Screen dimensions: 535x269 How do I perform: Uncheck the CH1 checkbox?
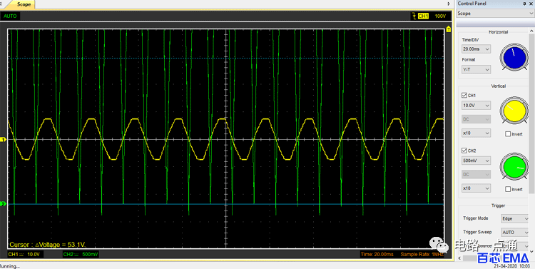(x=464, y=96)
